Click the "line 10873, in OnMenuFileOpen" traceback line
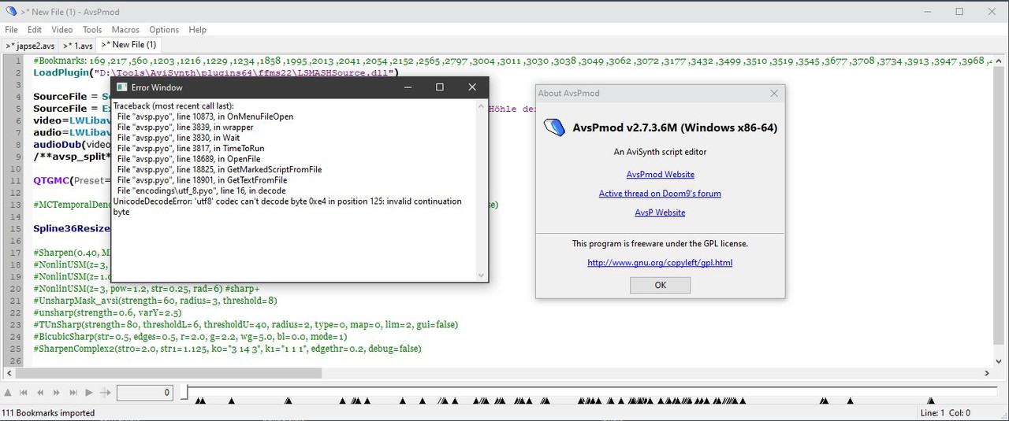 tap(205, 116)
